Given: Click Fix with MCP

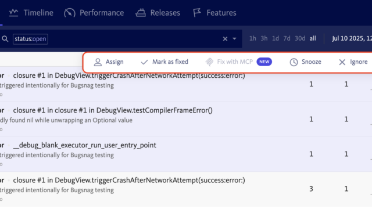Looking at the screenshot, I should pos(235,62).
